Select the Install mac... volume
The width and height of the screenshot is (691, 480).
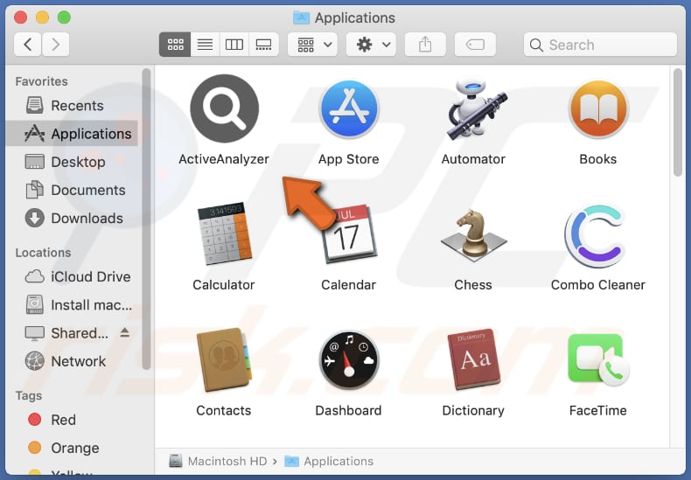72,305
